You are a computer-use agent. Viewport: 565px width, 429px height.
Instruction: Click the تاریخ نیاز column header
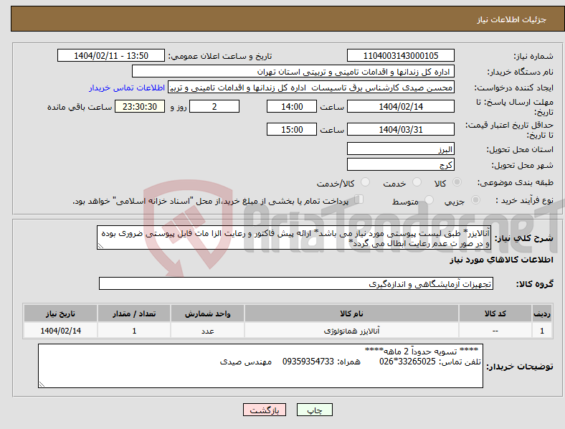[x=60, y=313]
